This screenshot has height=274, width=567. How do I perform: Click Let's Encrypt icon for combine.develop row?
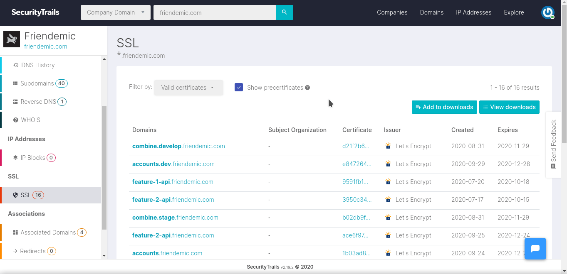point(388,146)
